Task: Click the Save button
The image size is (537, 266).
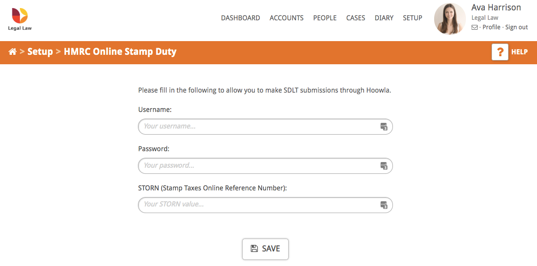Action: click(x=265, y=249)
